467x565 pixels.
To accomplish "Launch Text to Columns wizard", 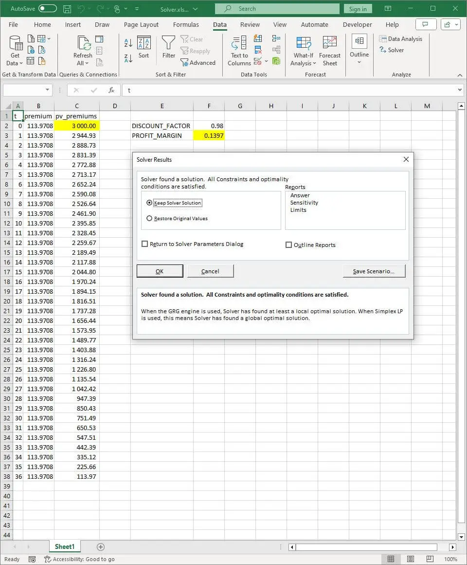I will [x=239, y=51].
